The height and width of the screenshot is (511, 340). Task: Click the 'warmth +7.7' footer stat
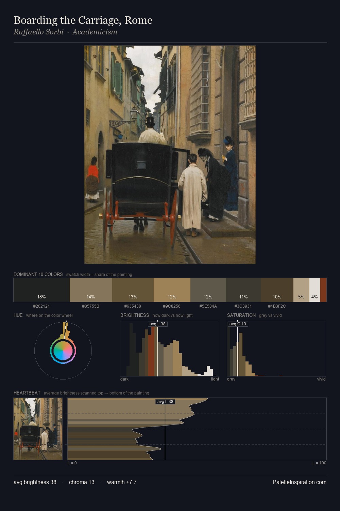coord(122,482)
